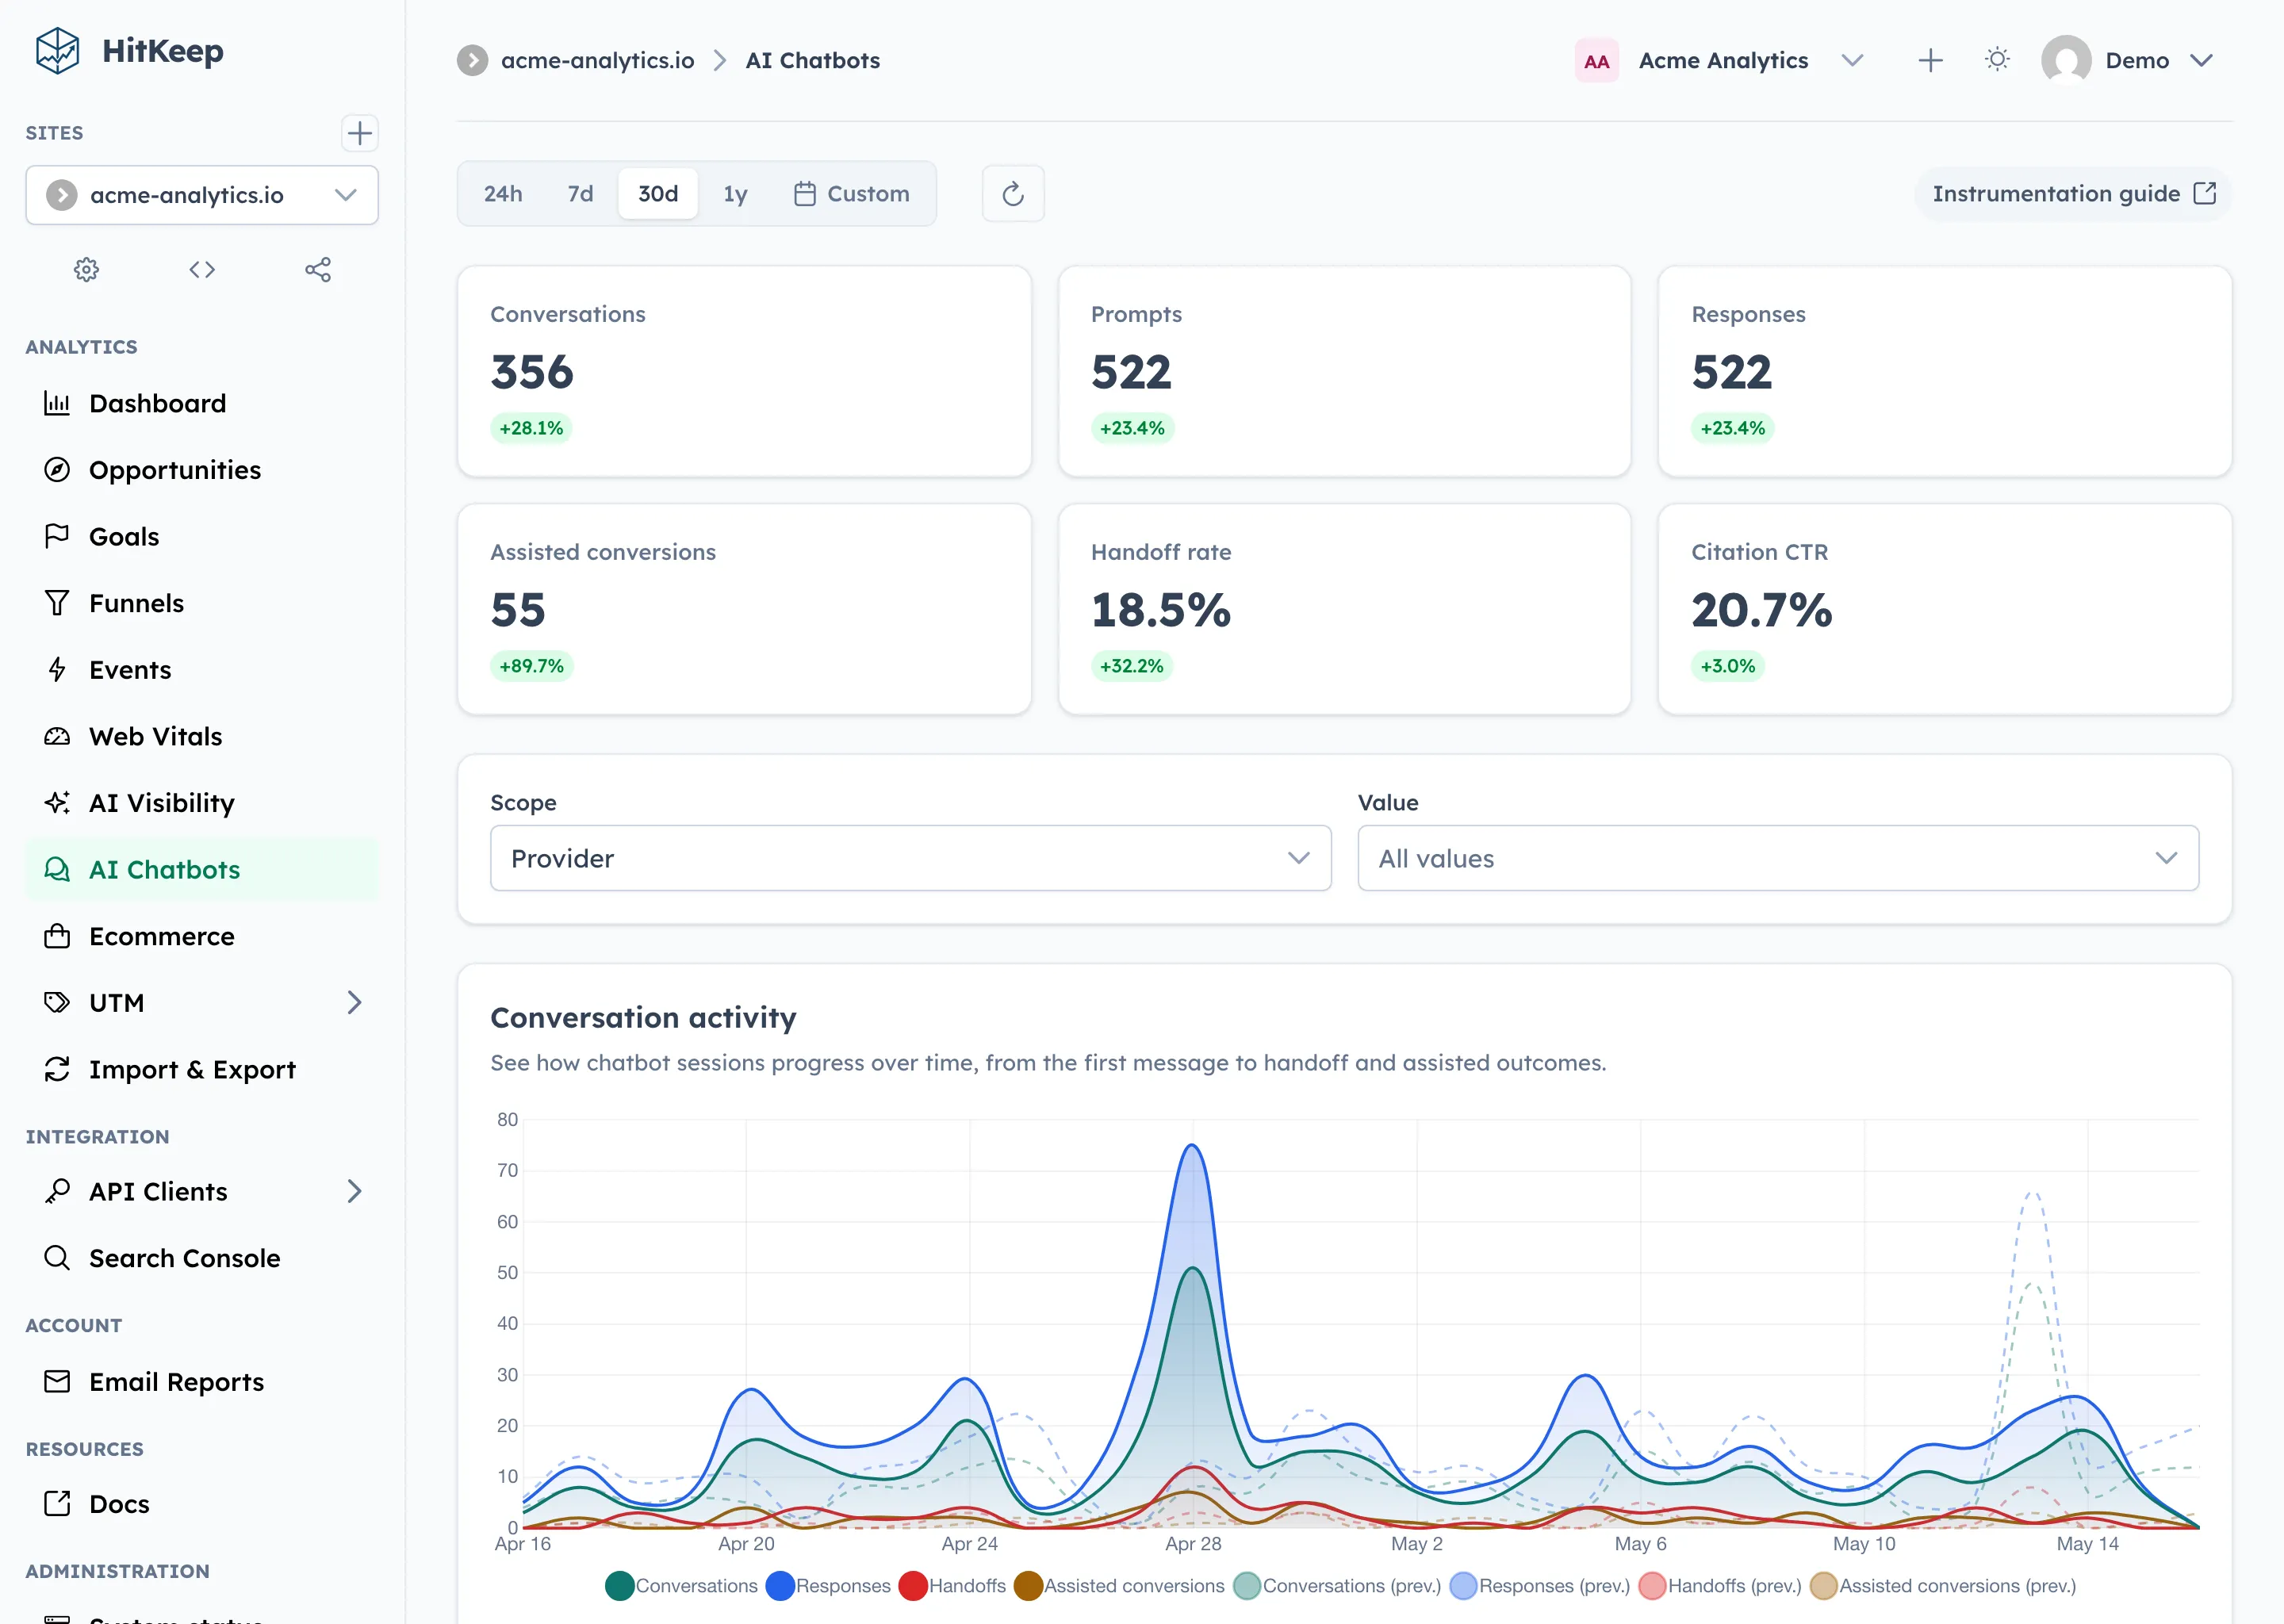This screenshot has width=2284, height=1624.
Task: Click the Prompts 522 value
Action: click(x=1130, y=372)
